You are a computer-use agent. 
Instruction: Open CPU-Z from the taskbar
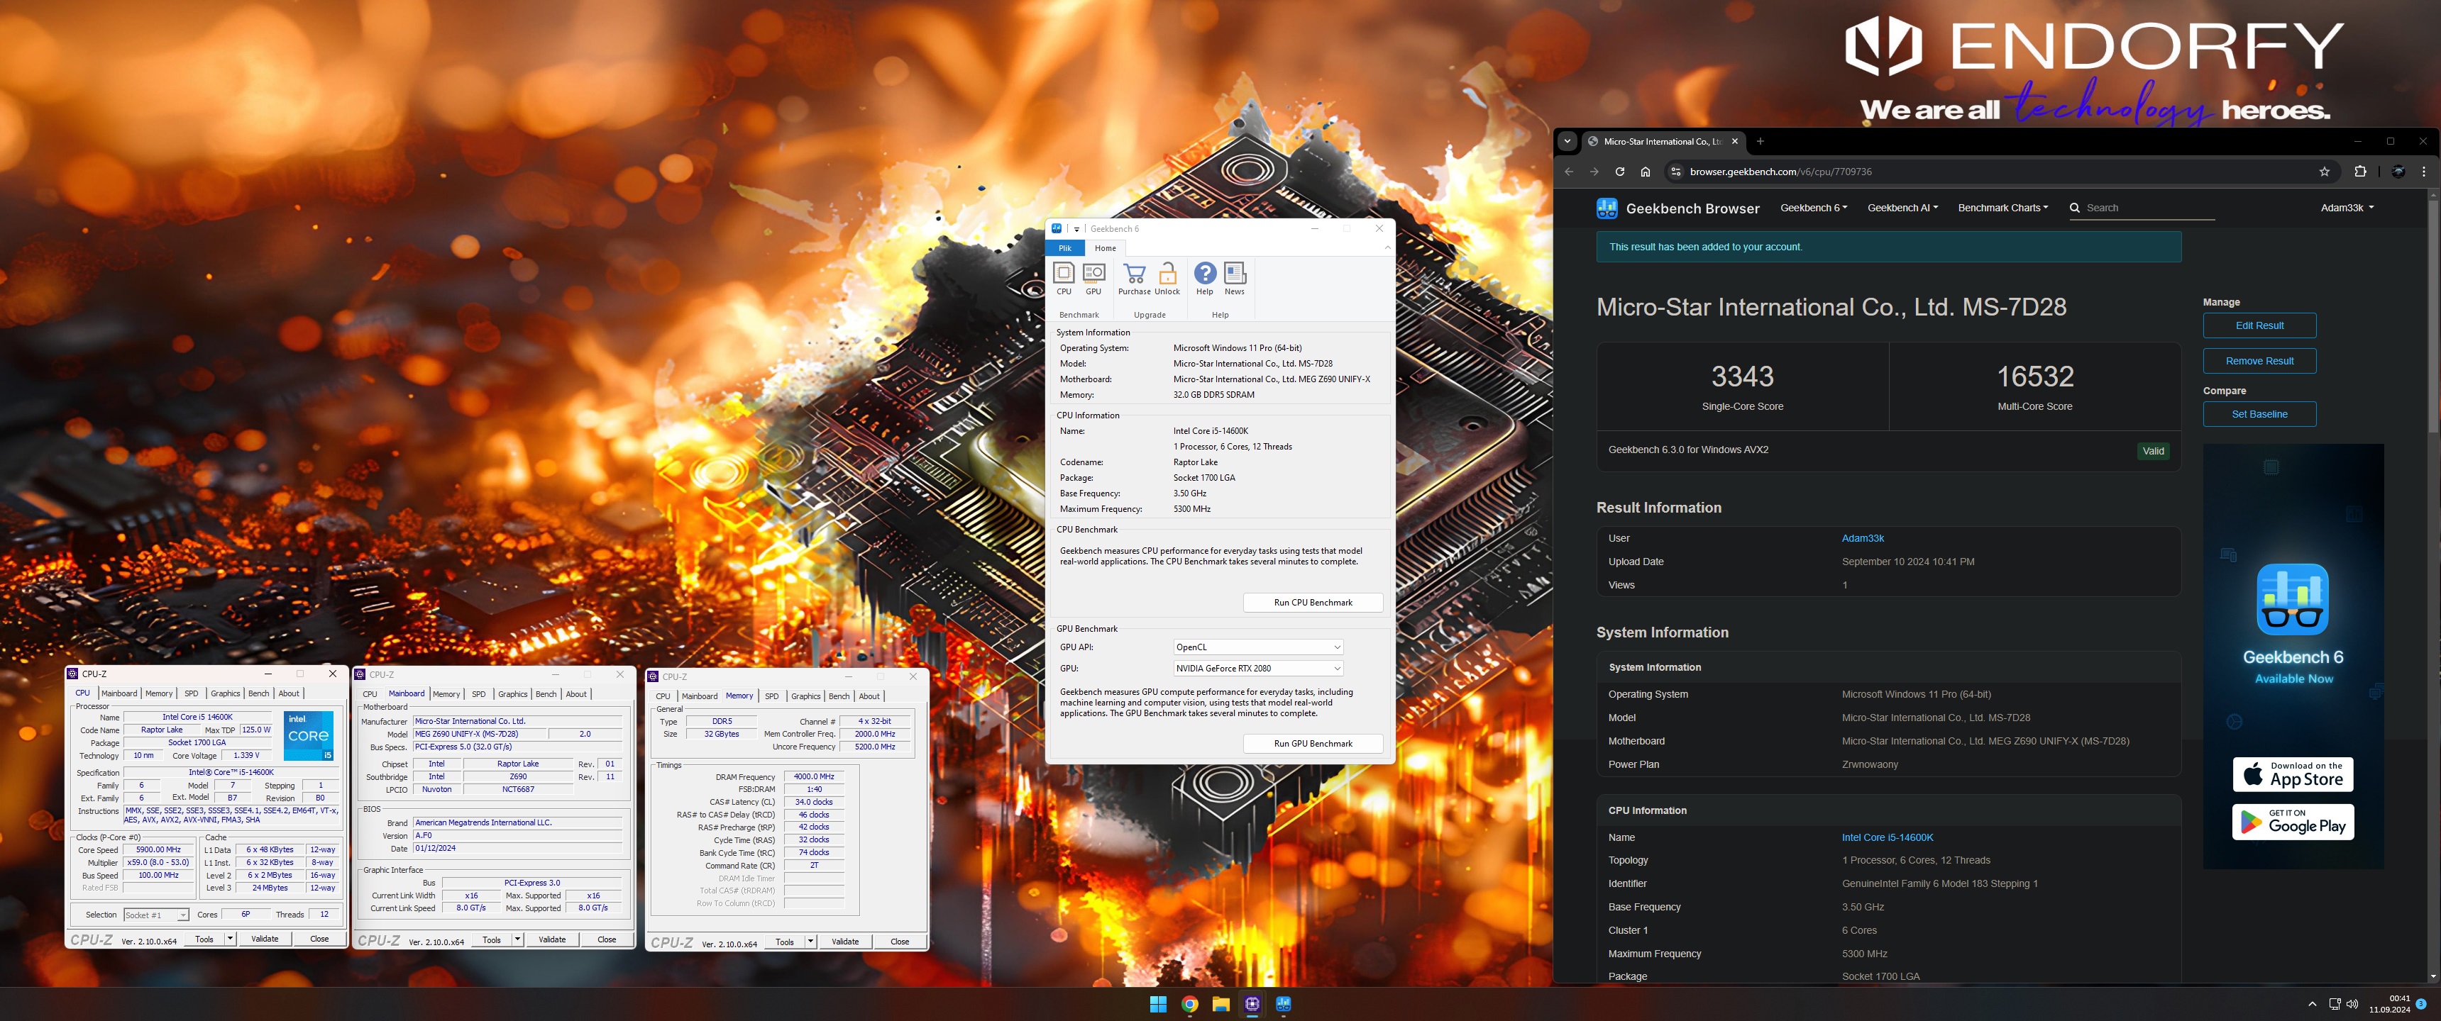click(x=1252, y=1004)
